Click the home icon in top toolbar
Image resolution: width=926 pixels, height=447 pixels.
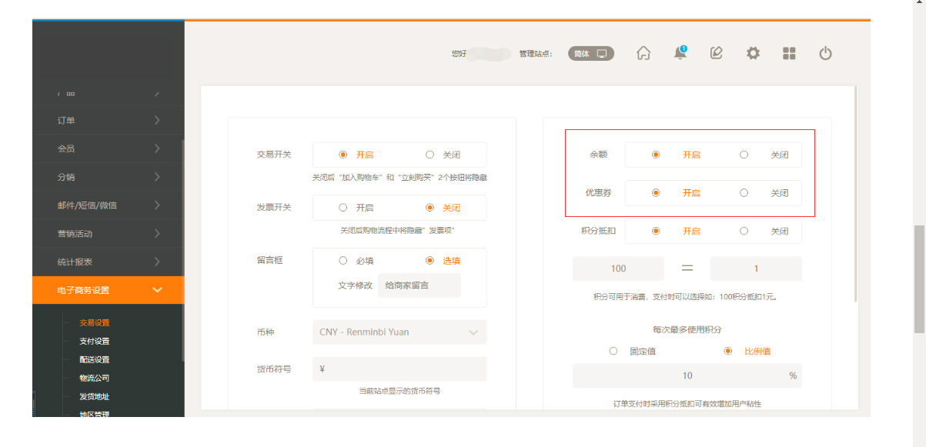644,53
